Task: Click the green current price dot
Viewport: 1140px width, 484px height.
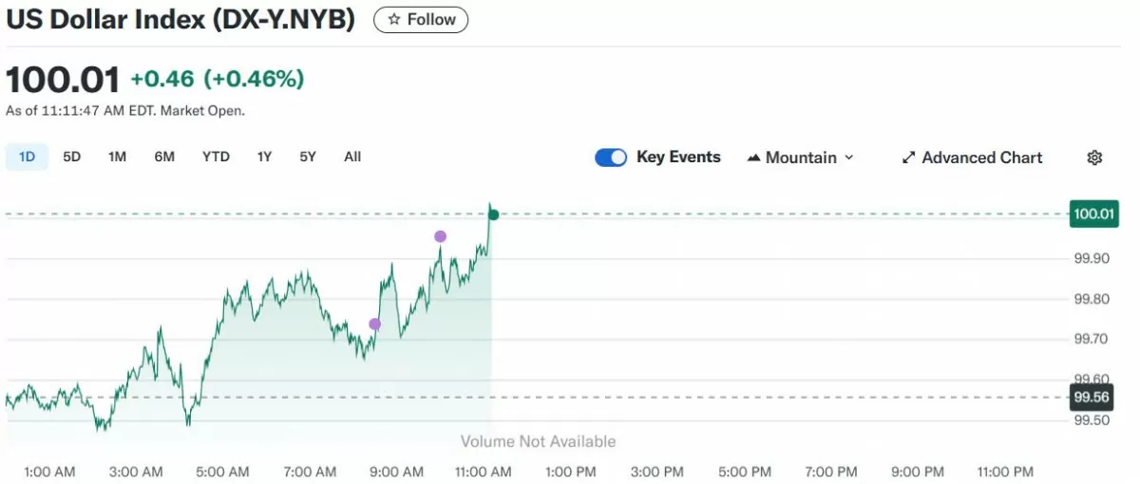Action: pyautogui.click(x=493, y=214)
